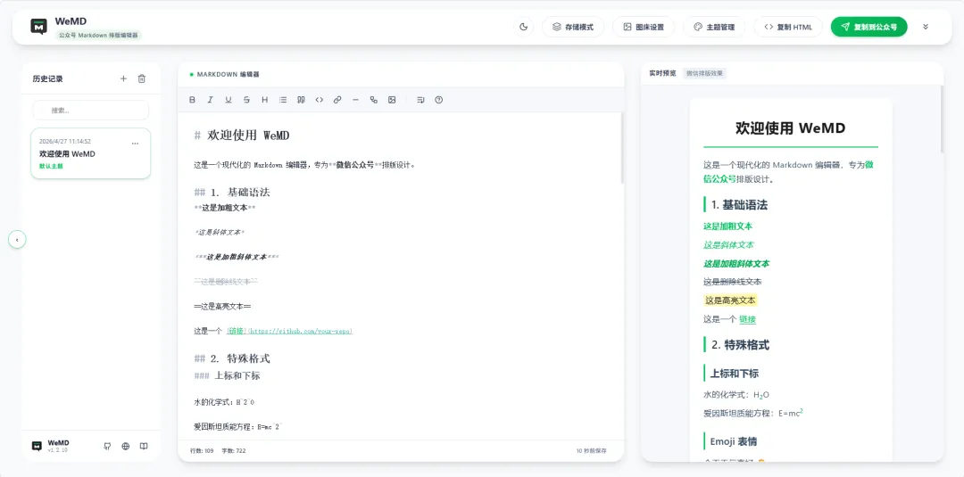Focus the history search field
The height and width of the screenshot is (477, 964).
click(91, 110)
